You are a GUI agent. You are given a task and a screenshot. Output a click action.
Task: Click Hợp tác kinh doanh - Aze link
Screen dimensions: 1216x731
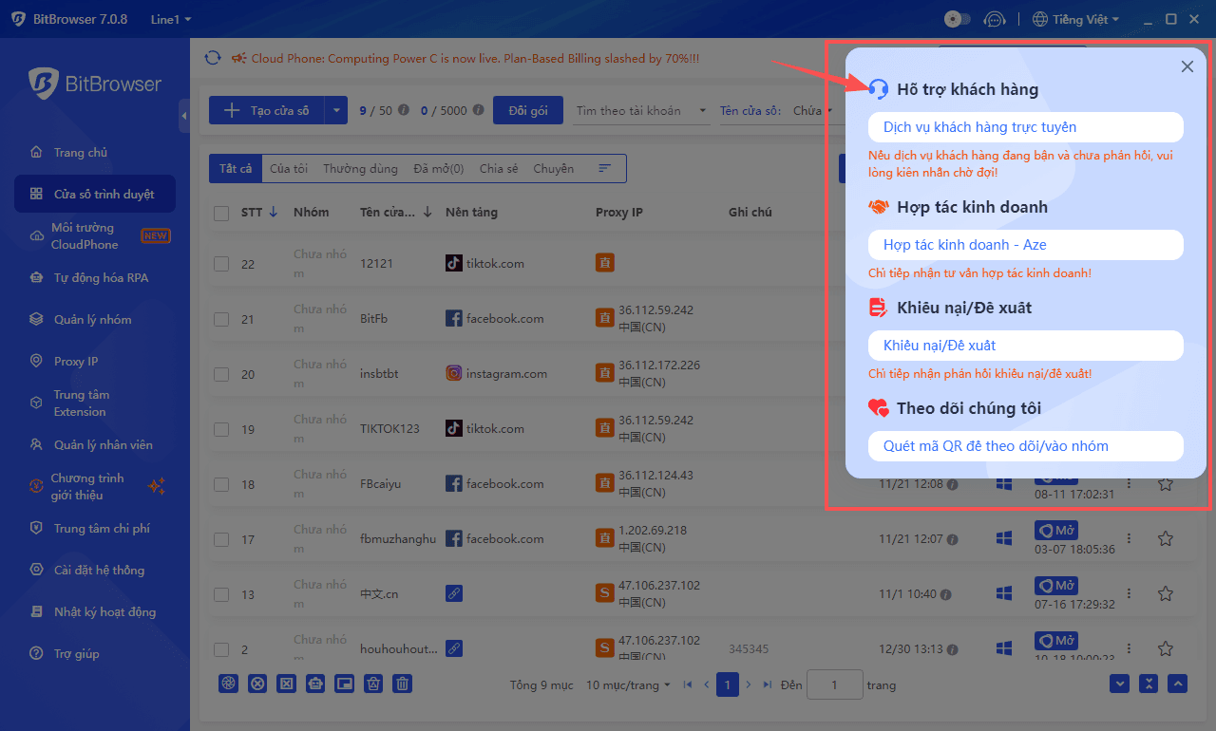click(x=1025, y=245)
